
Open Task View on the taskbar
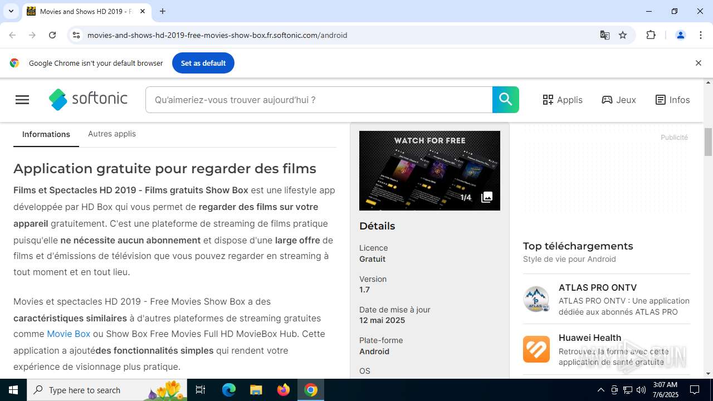(201, 390)
